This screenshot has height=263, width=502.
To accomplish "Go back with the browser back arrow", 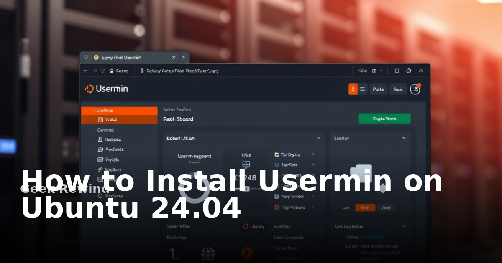I will [x=86, y=71].
